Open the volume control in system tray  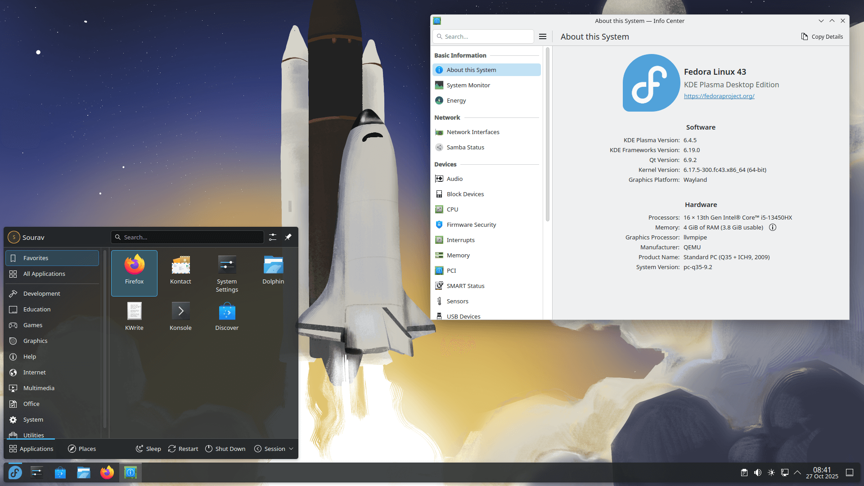tap(758, 472)
